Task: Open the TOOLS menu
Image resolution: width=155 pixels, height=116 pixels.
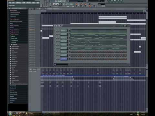Action: point(34,3)
